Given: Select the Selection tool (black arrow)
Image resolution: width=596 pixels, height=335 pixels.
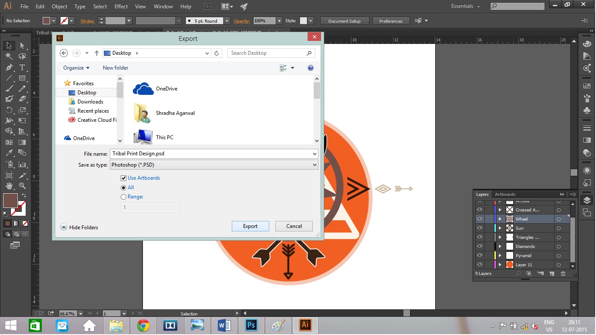Looking at the screenshot, I should [9, 45].
